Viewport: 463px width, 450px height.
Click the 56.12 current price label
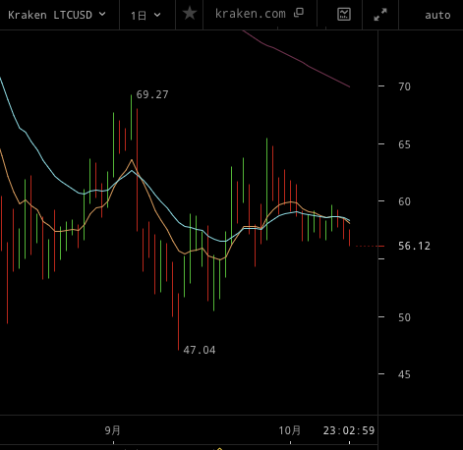[x=414, y=246]
